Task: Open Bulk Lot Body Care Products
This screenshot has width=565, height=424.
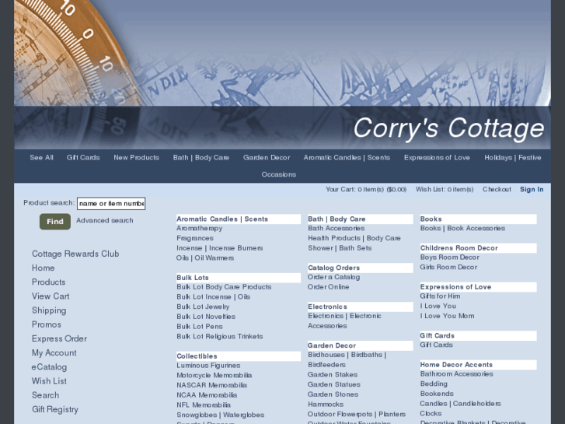Action: 224,287
